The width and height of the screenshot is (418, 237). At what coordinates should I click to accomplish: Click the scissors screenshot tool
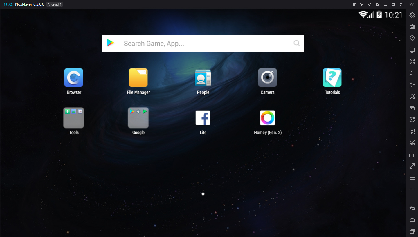412,143
